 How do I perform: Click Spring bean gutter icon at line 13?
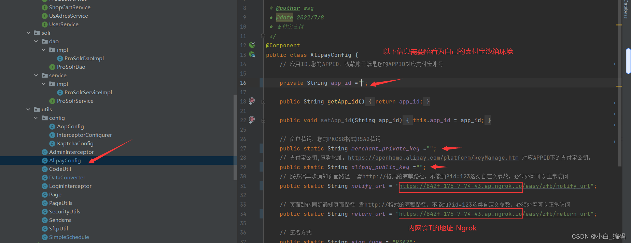click(252, 54)
